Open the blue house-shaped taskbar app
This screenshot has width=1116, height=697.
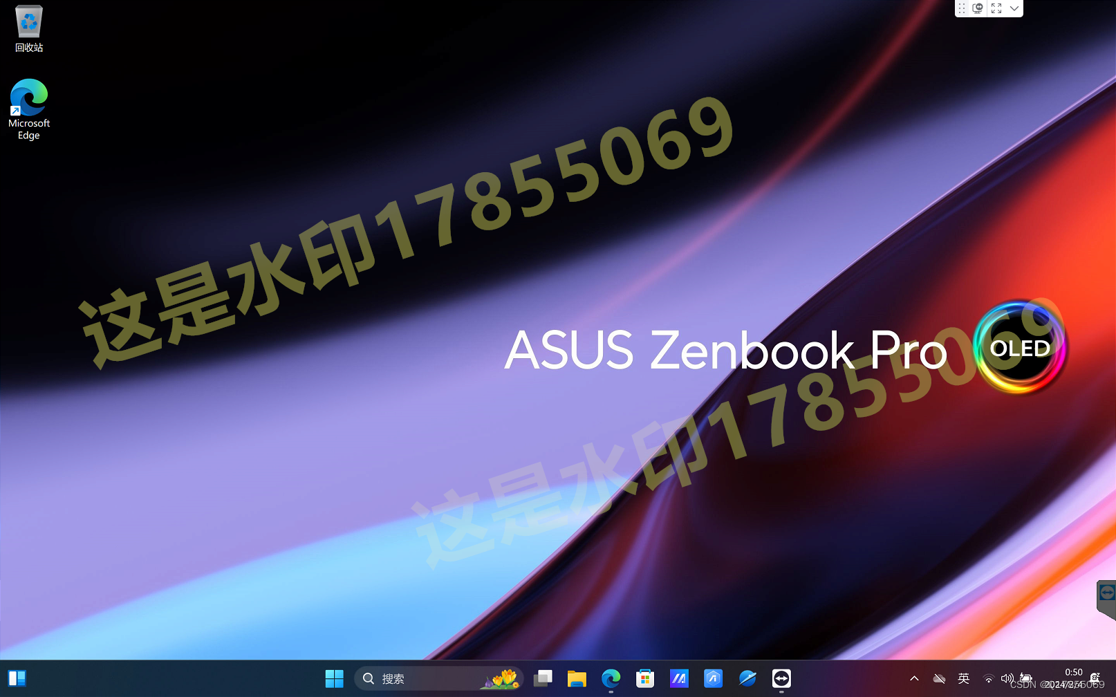[713, 679]
